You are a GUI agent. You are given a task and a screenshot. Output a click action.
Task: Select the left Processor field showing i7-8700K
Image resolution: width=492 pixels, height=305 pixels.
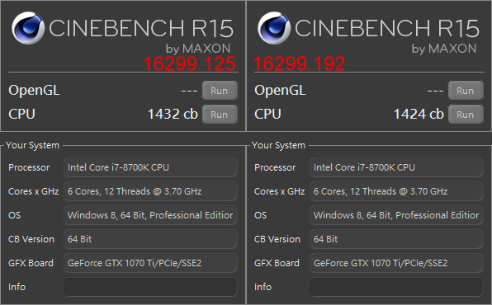click(x=150, y=167)
